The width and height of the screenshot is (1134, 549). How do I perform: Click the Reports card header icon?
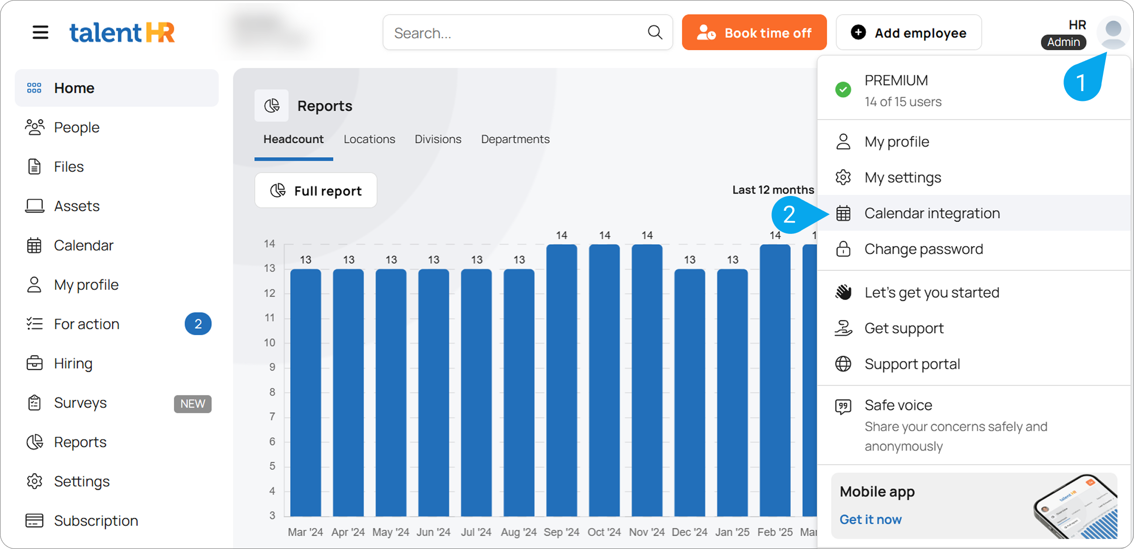tap(271, 105)
